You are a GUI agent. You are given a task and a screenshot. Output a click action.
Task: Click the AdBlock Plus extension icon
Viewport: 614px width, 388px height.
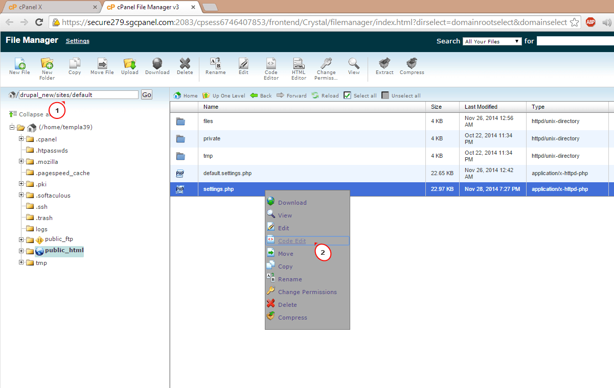point(590,22)
